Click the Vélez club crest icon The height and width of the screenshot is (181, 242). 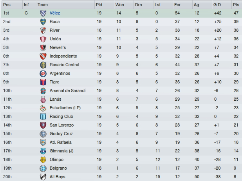pos(43,13)
